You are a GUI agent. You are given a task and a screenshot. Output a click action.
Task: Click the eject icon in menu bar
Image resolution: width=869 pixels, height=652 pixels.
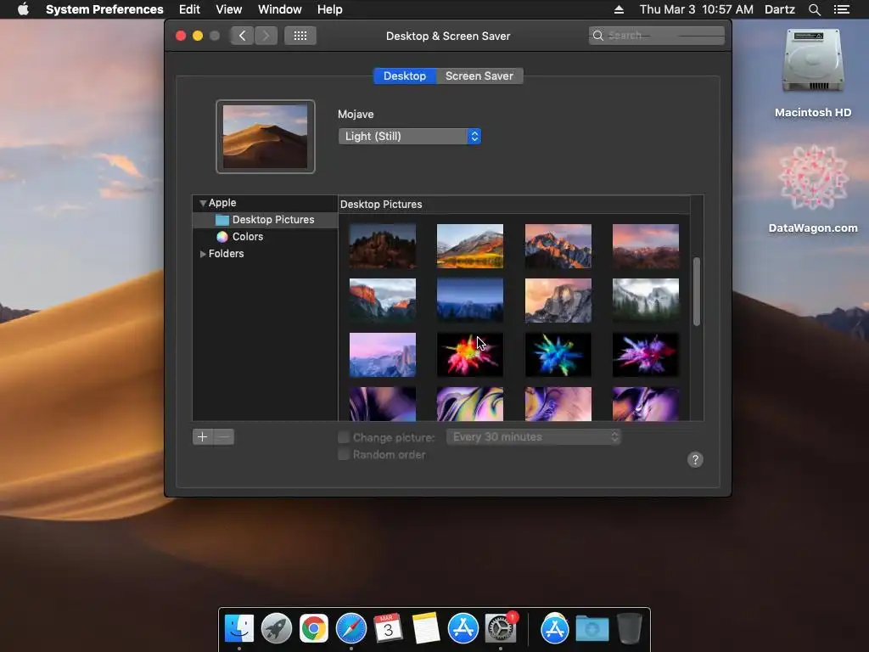point(619,9)
